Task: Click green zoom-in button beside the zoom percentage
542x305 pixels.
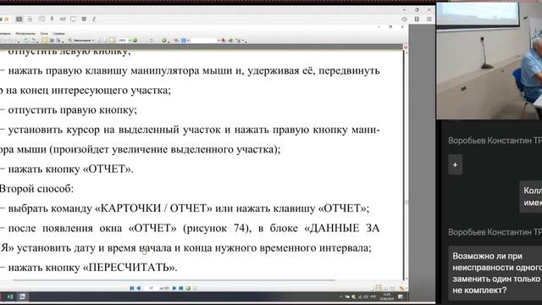Action: tap(135, 41)
